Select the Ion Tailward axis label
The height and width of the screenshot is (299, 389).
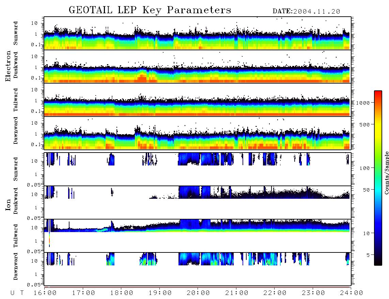click(x=16, y=236)
